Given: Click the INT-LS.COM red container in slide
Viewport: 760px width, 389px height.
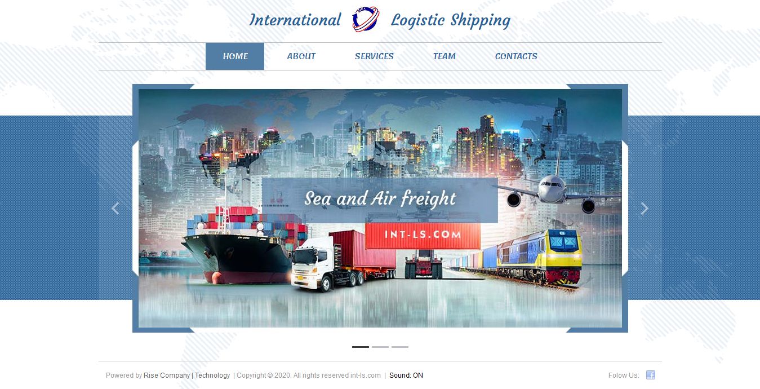Looking at the screenshot, I should click(423, 235).
